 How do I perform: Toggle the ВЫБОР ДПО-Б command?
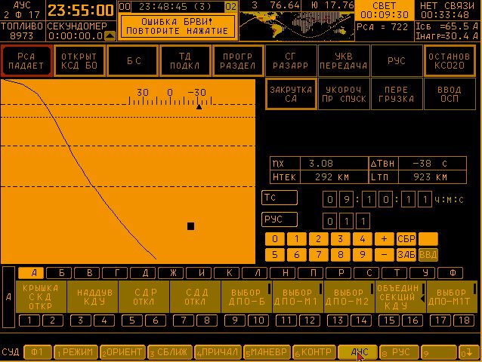click(246, 296)
